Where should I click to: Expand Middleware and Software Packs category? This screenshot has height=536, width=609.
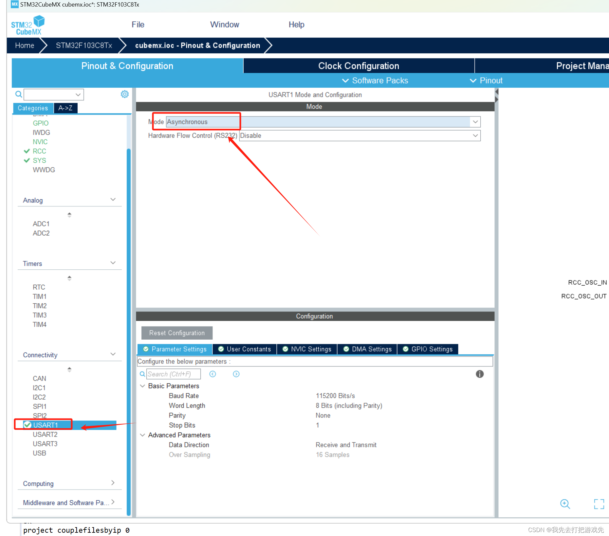pyautogui.click(x=113, y=502)
